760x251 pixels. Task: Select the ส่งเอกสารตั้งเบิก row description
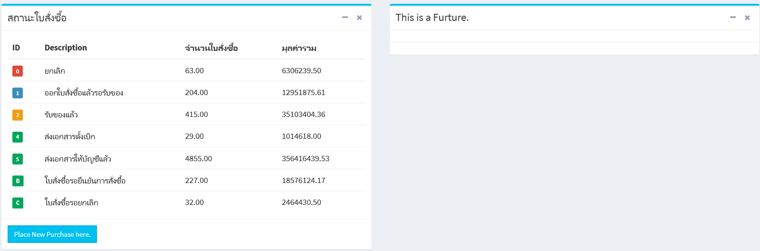click(x=70, y=136)
